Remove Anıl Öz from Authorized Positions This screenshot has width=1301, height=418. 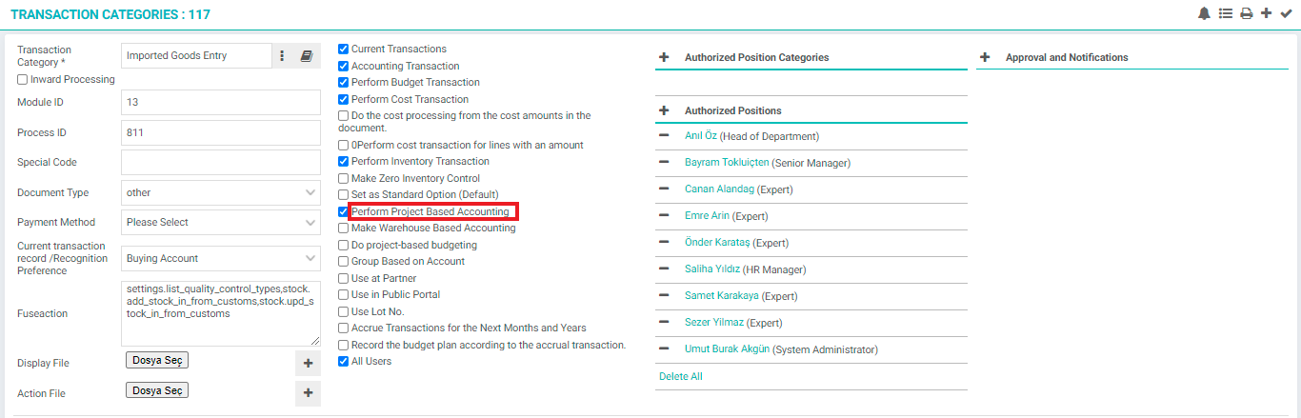(x=664, y=136)
